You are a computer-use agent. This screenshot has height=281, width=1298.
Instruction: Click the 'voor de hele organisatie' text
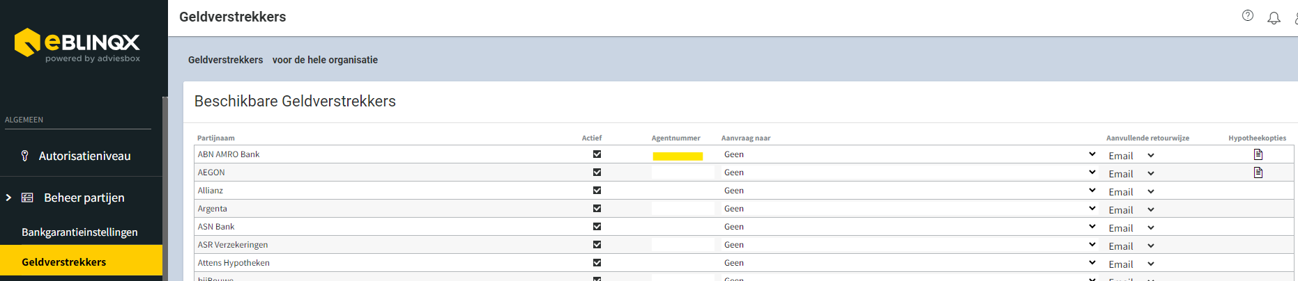325,60
